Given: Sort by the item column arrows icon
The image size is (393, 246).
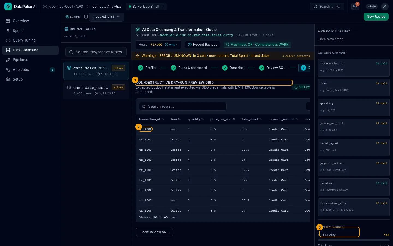Looking at the screenshot, I should pos(179,119).
